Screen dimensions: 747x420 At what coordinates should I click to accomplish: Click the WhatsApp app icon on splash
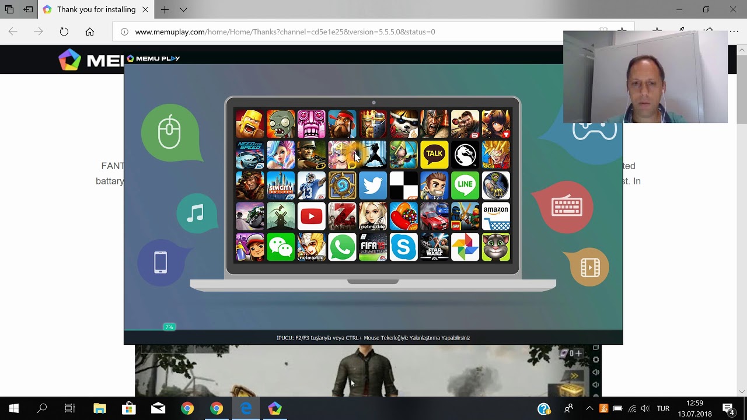[342, 247]
